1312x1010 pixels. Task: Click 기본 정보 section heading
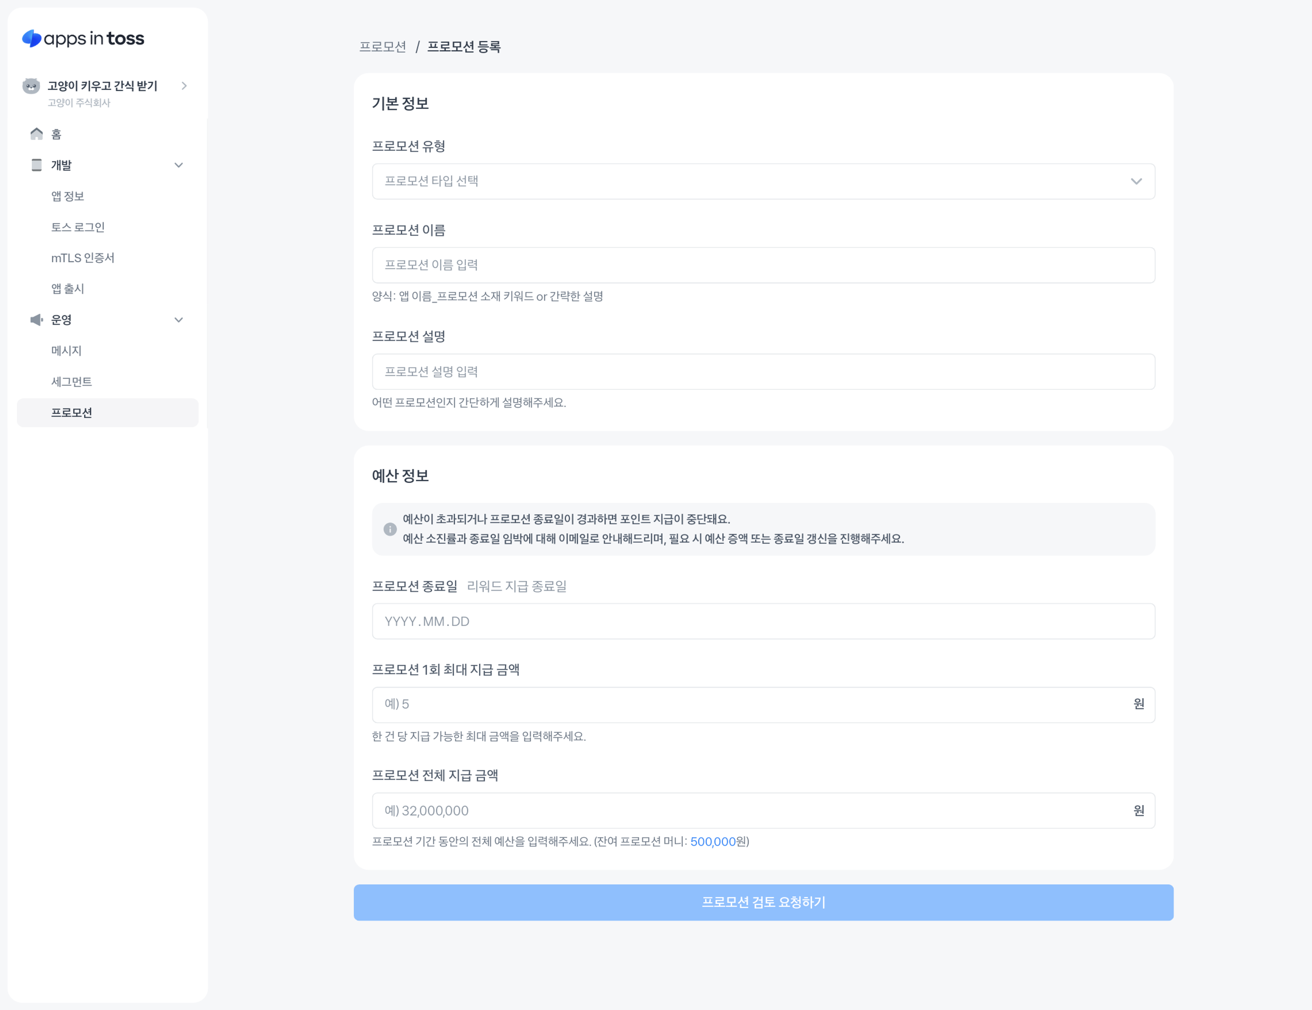(400, 103)
